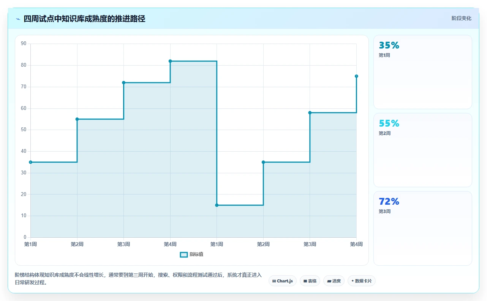Click the 第1周 label under 35%
The image size is (487, 301).
point(384,55)
